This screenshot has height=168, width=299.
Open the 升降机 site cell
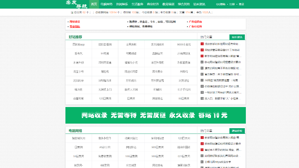[x=184, y=72]
